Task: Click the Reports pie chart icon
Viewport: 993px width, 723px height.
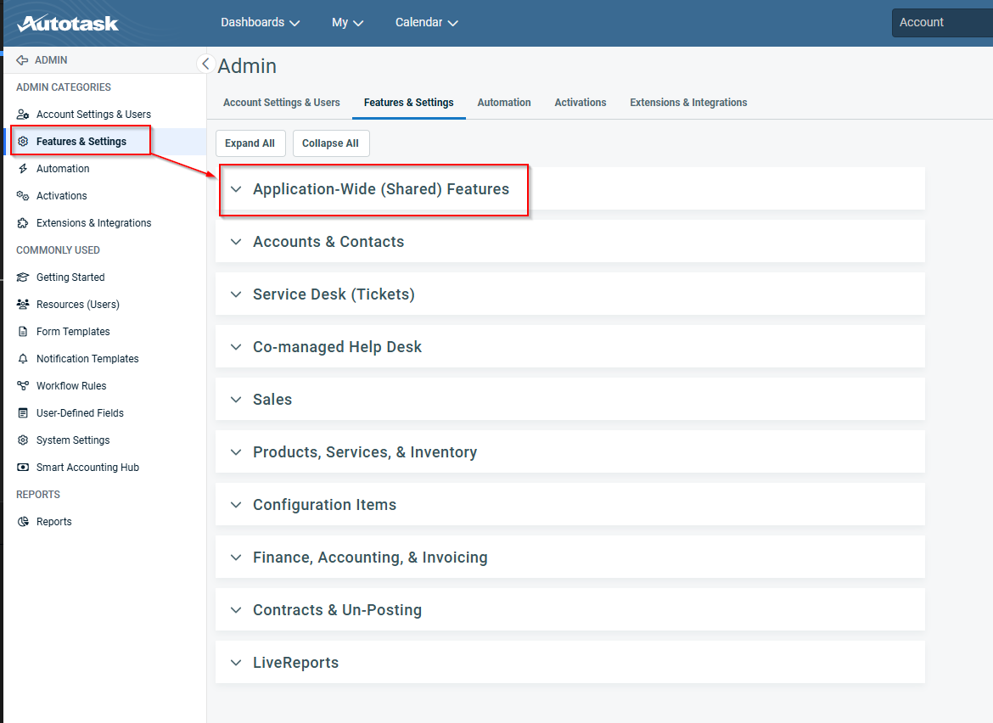Action: click(23, 522)
